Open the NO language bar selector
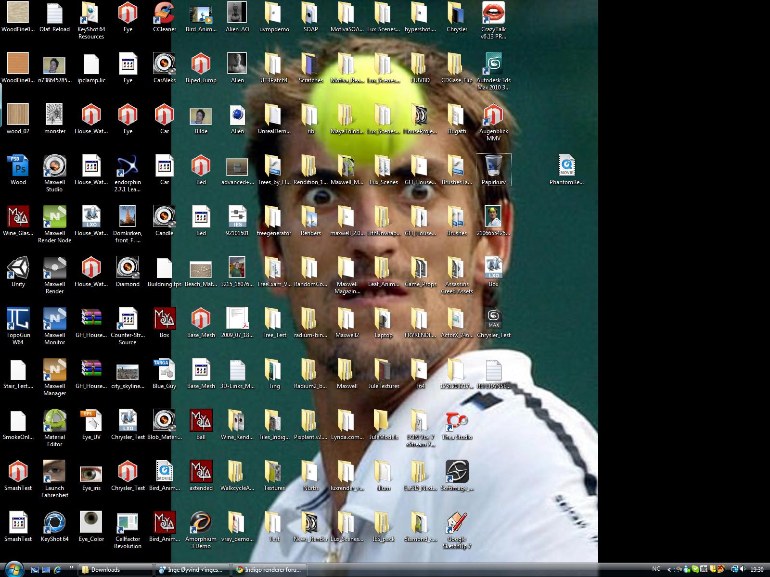The width and height of the screenshot is (770, 577). tap(656, 569)
